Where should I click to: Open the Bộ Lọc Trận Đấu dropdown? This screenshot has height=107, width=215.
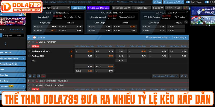coord(121,8)
